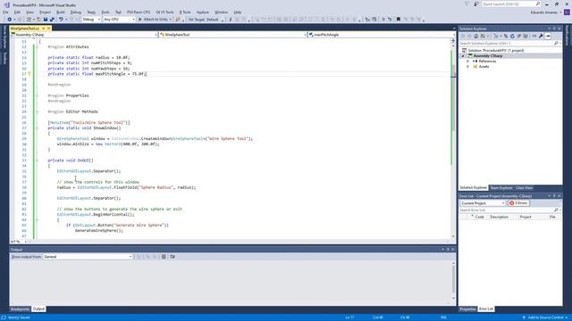Open the Current Project scope dropdown in Error List
Image resolution: width=572 pixels, height=321 pixels.
[483, 203]
